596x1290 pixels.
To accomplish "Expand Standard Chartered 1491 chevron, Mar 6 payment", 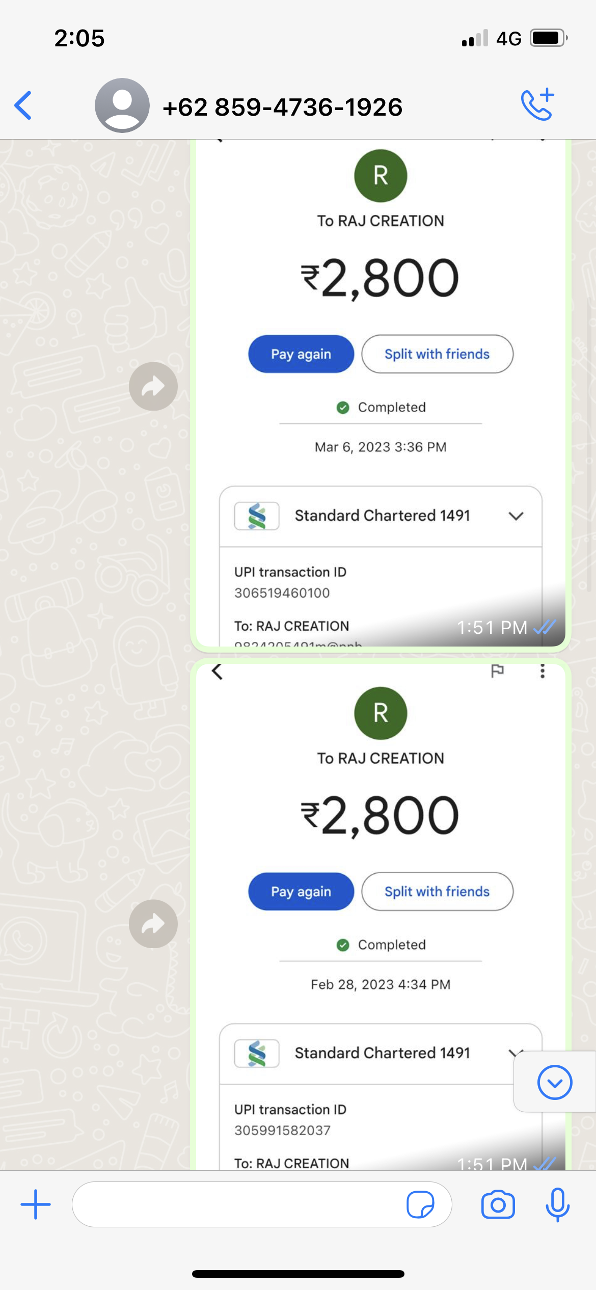I will tap(516, 516).
